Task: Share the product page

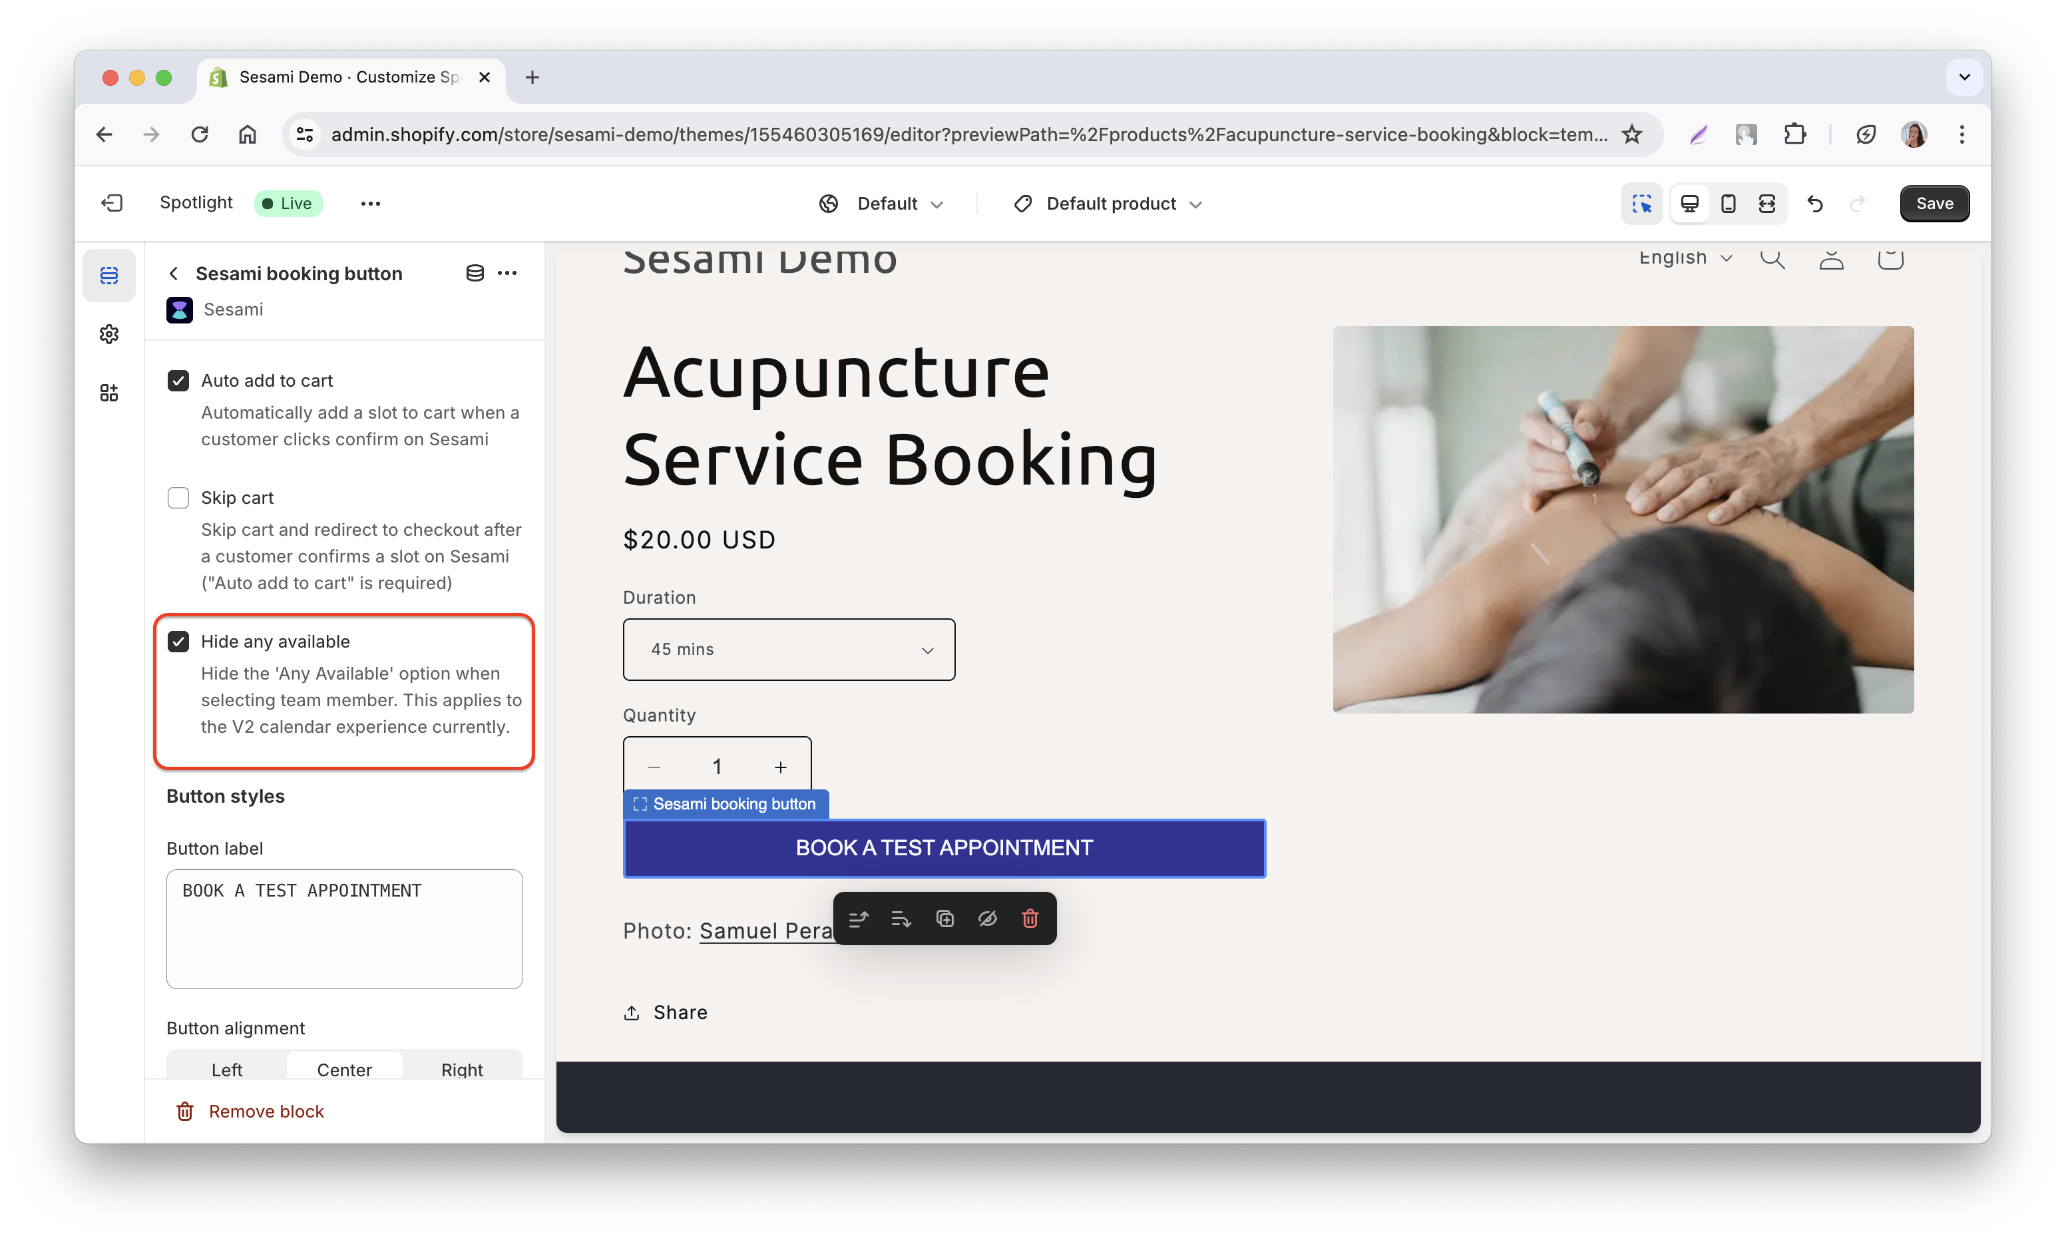Action: tap(665, 1012)
